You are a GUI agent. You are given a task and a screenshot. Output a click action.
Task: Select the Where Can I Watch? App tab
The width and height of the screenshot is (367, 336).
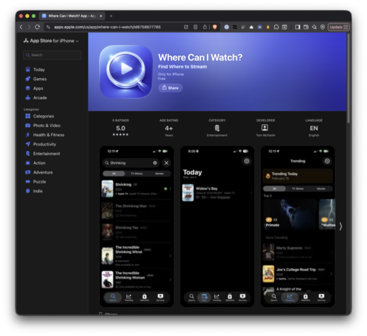click(72, 16)
